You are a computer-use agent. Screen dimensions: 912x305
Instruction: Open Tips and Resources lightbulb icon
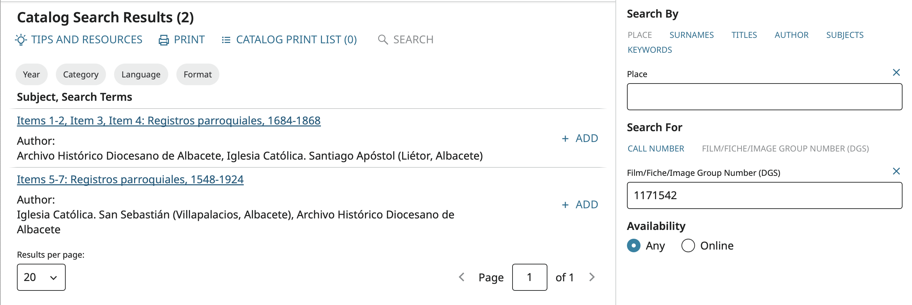point(21,40)
